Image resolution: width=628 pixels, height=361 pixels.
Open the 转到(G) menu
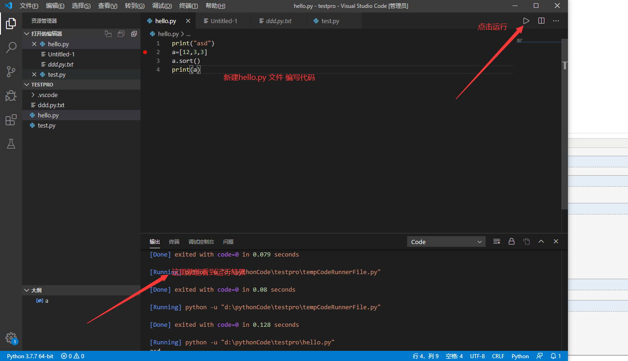coord(134,6)
